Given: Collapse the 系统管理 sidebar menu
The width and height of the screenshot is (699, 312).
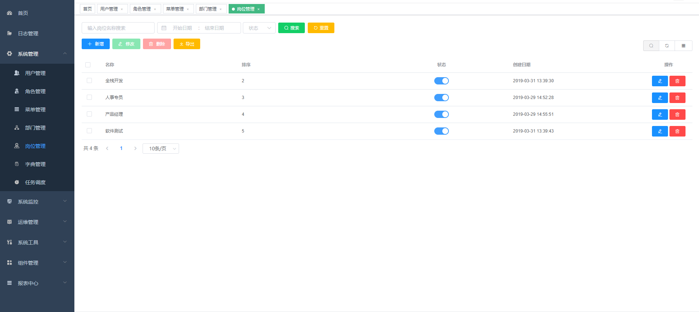Looking at the screenshot, I should [x=37, y=54].
